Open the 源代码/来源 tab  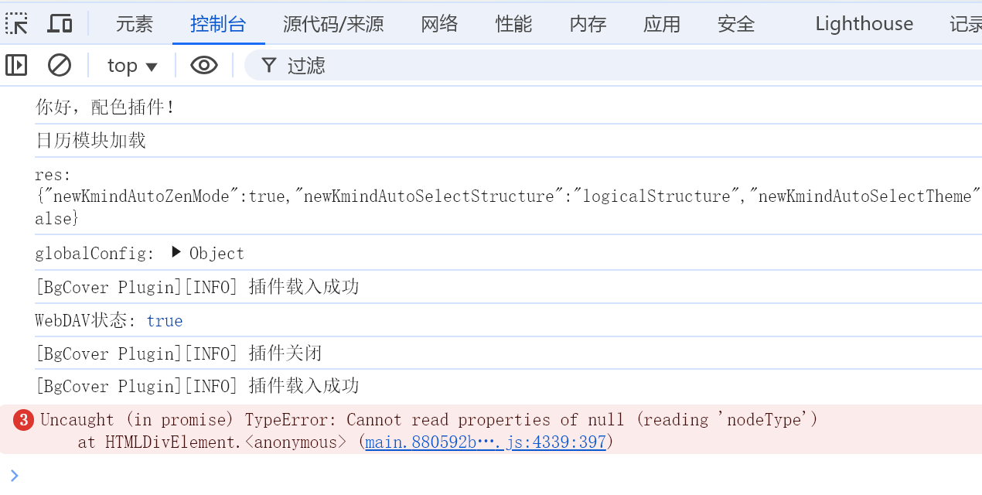333,24
